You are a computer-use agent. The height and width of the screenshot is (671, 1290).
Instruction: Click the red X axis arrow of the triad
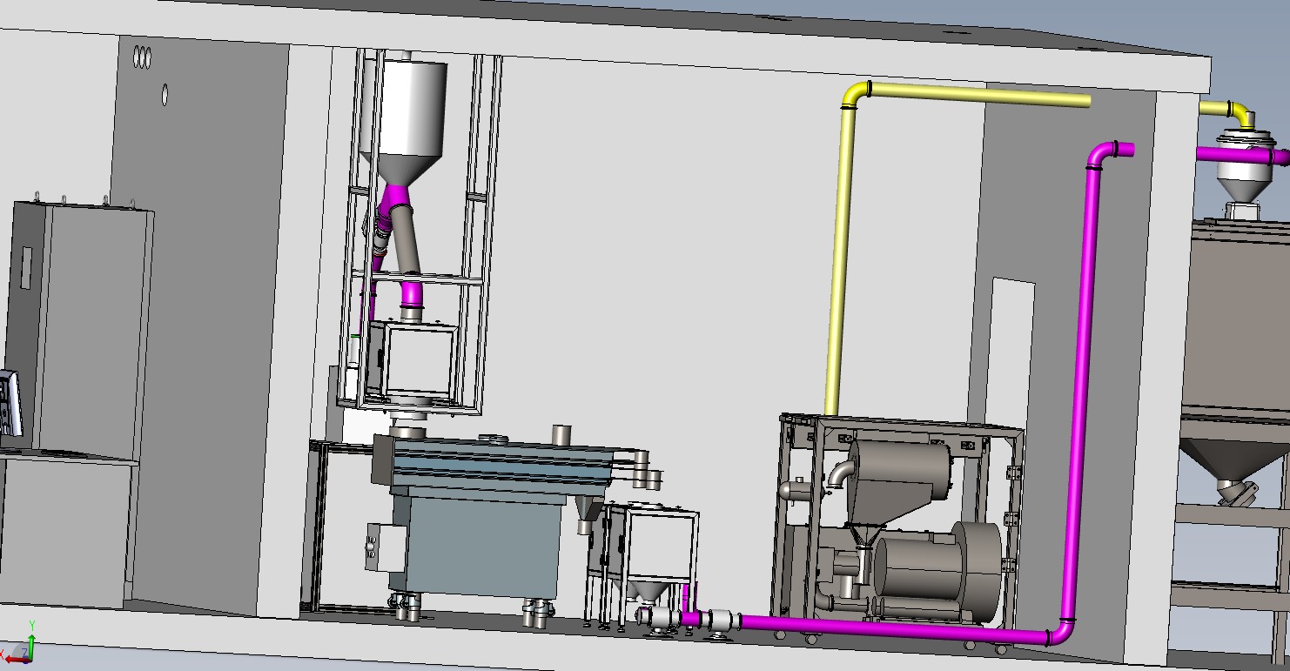[12, 659]
